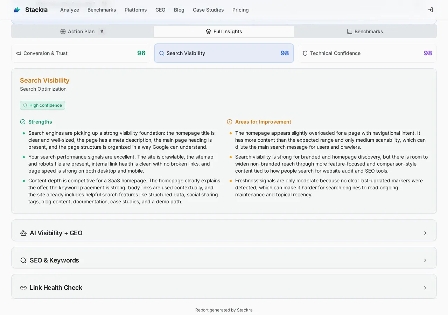Click the High confidence shield icon
This screenshot has height=315, width=448.
click(x=25, y=105)
